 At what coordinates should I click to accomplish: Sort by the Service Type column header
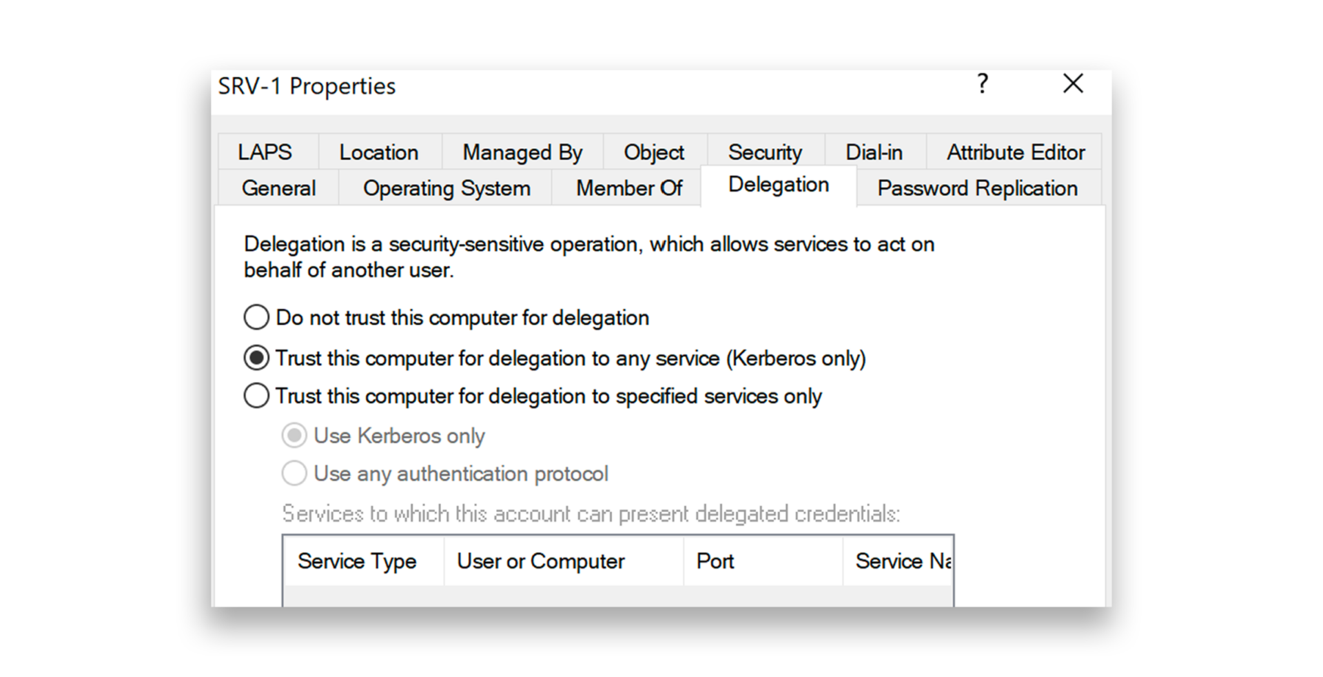(x=357, y=561)
